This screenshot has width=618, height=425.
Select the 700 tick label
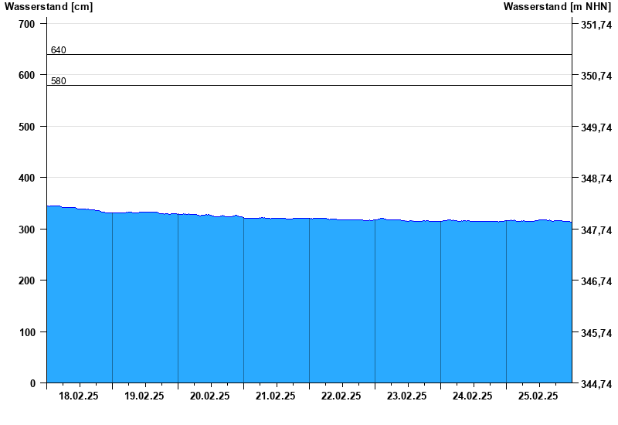click(x=27, y=24)
